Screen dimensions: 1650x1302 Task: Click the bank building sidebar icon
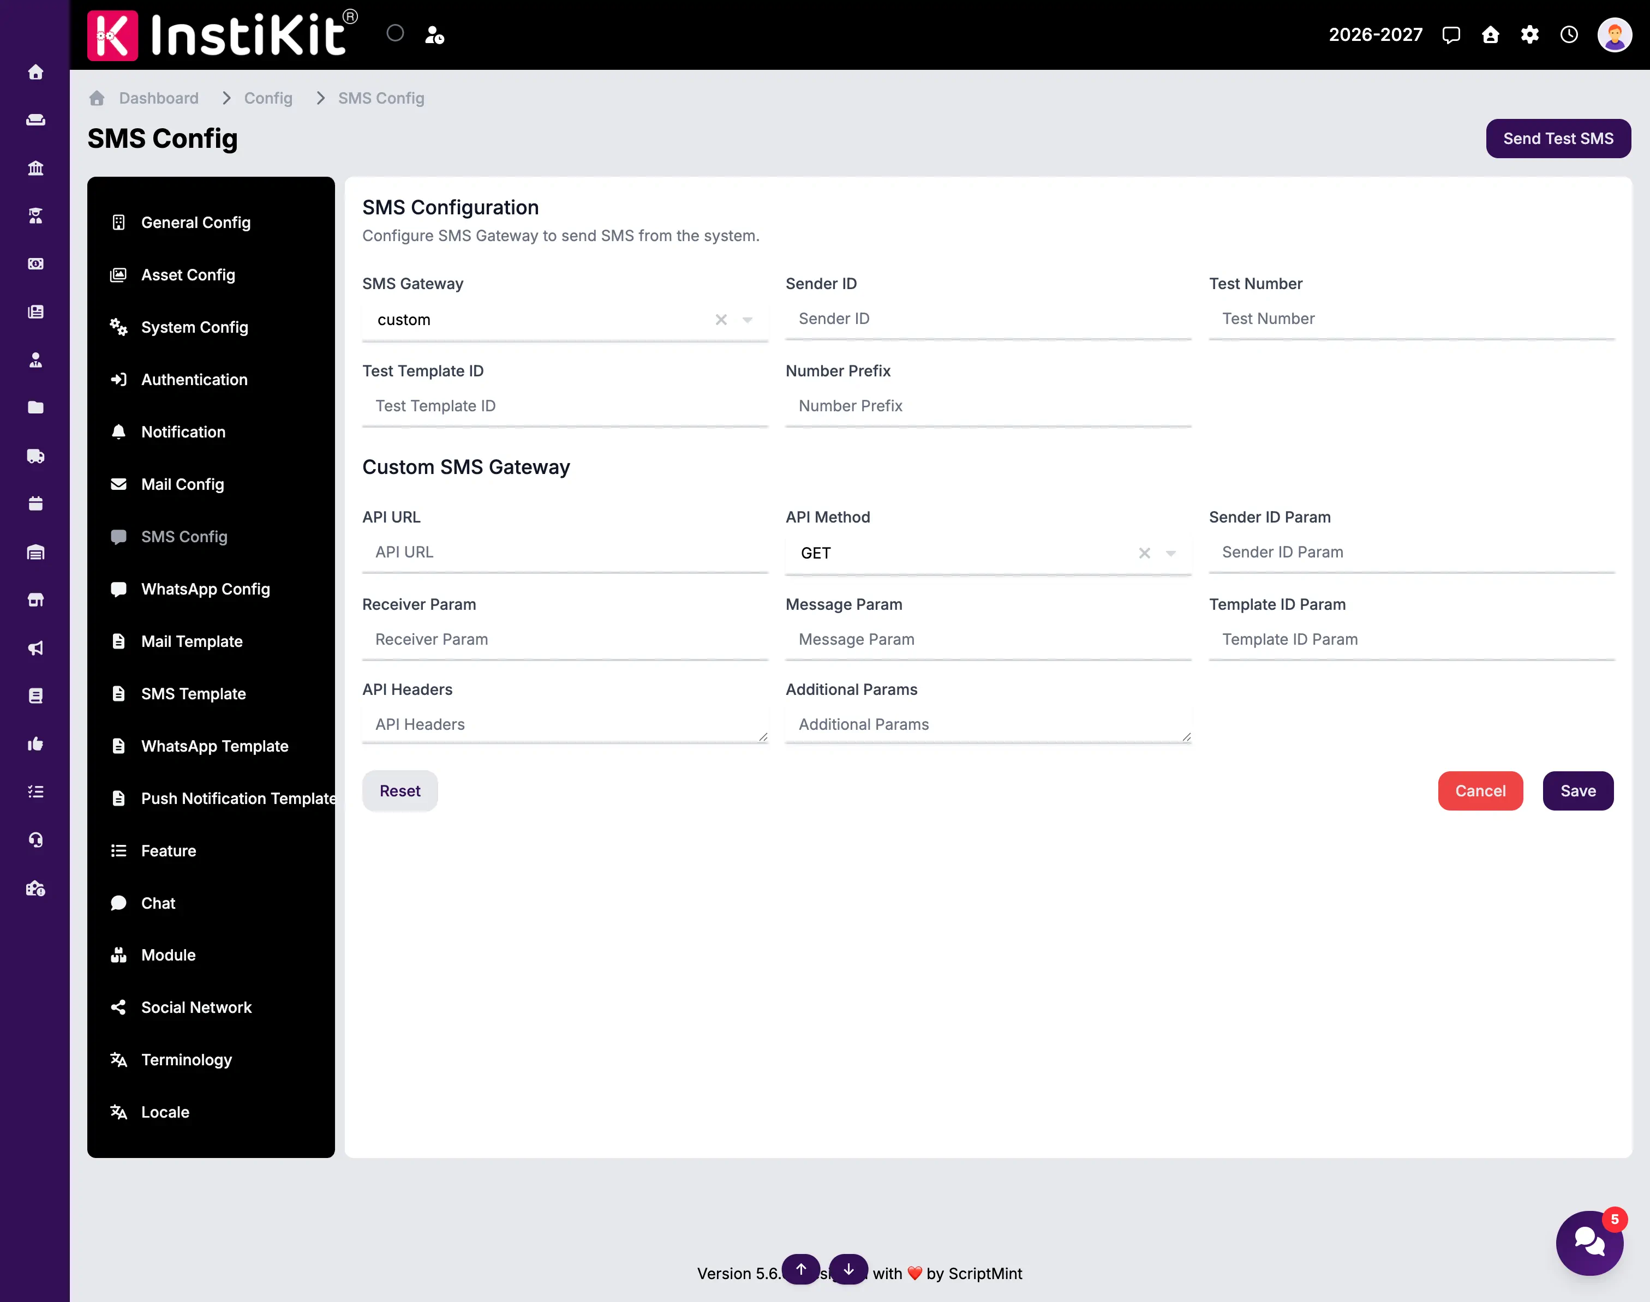pos(35,167)
